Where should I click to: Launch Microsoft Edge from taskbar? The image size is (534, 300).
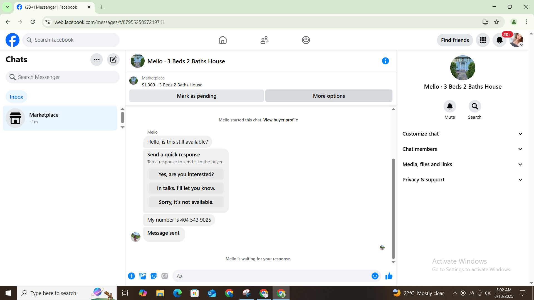(x=177, y=293)
